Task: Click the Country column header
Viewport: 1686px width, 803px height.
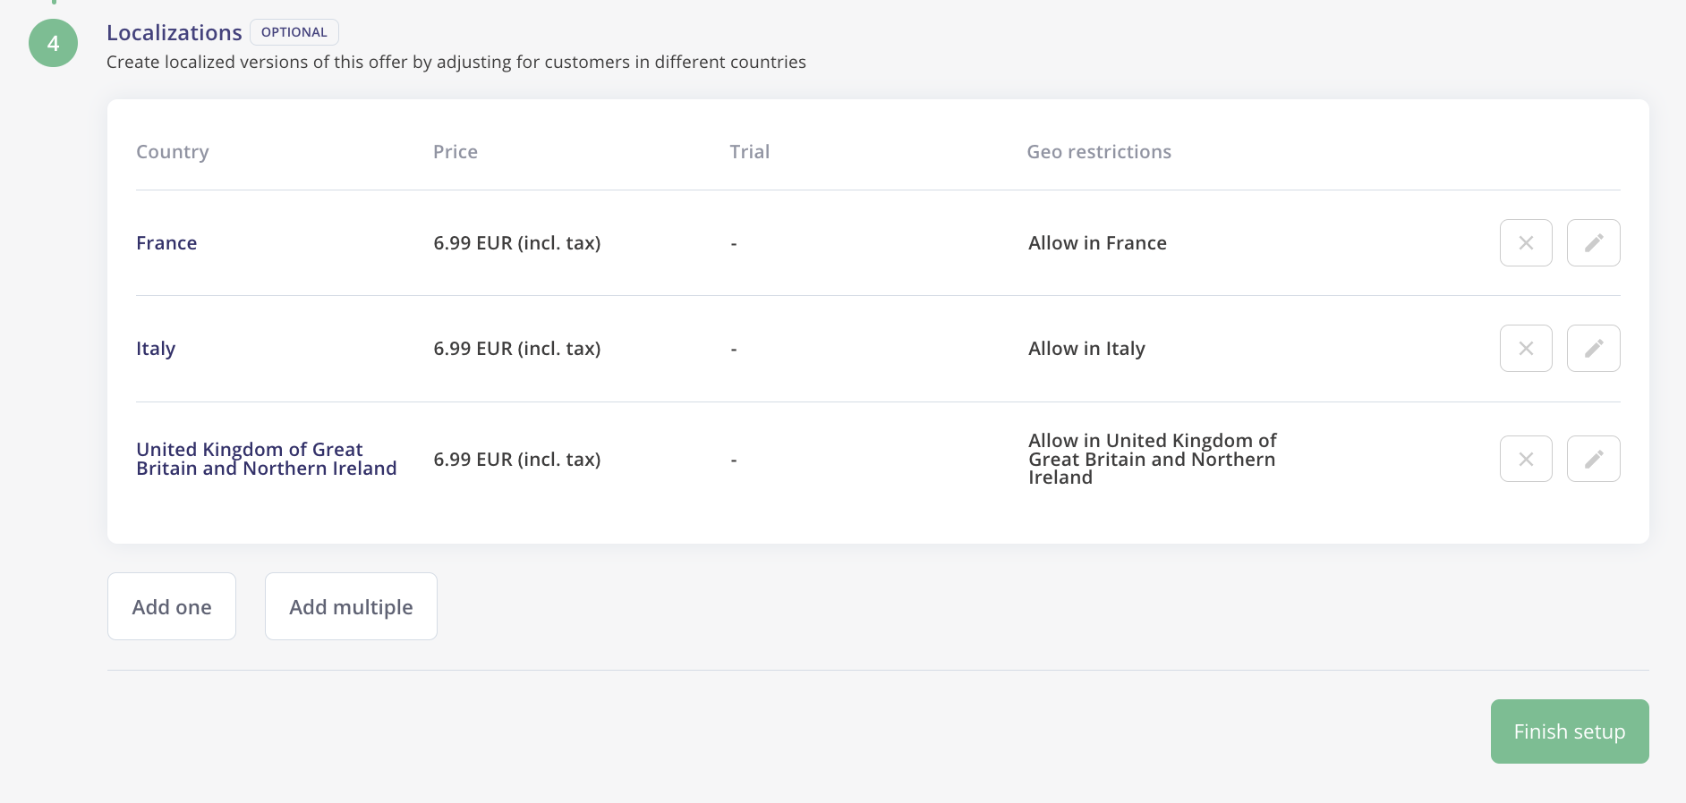Action: [x=173, y=152]
